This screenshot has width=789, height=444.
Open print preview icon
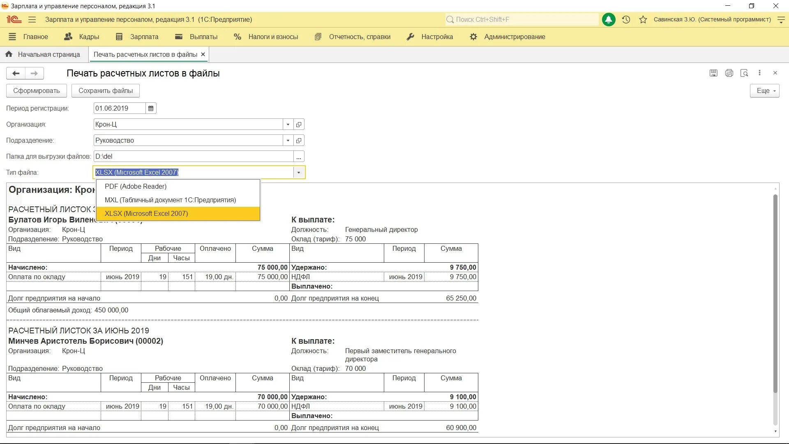744,73
